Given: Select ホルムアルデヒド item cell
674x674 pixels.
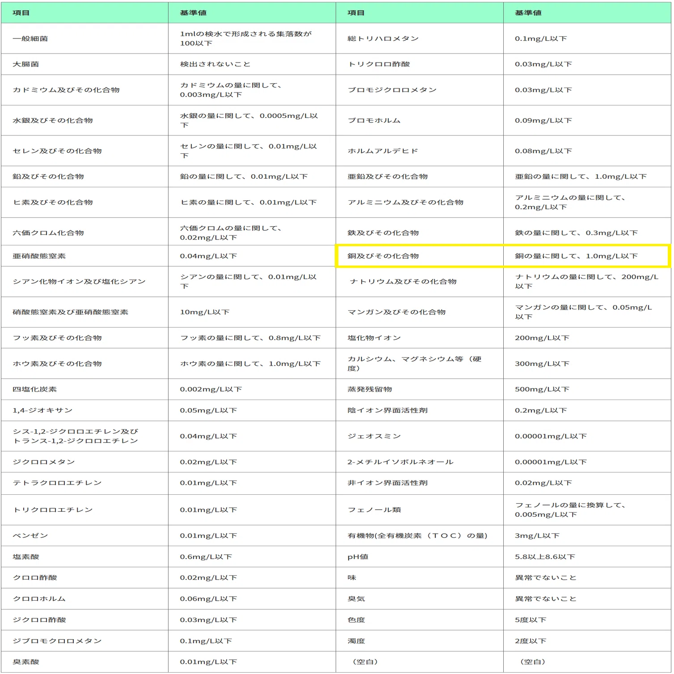Looking at the screenshot, I should pyautogui.click(x=420, y=151).
